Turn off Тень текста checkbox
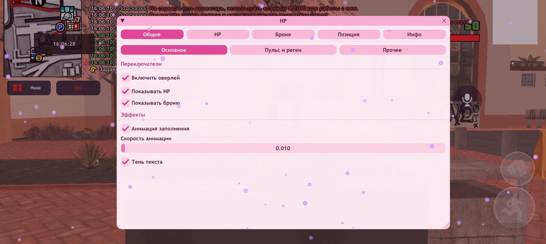The width and height of the screenshot is (546, 244). pyautogui.click(x=125, y=162)
